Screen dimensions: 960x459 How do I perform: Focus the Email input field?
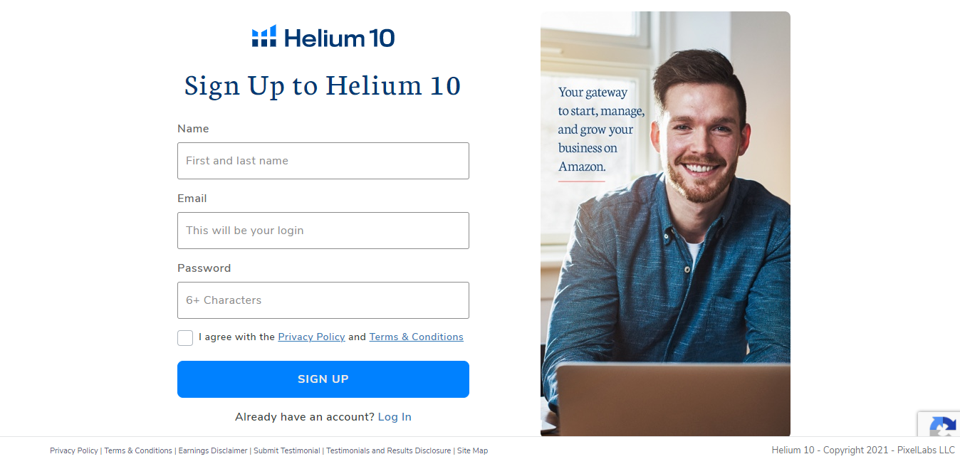(323, 231)
